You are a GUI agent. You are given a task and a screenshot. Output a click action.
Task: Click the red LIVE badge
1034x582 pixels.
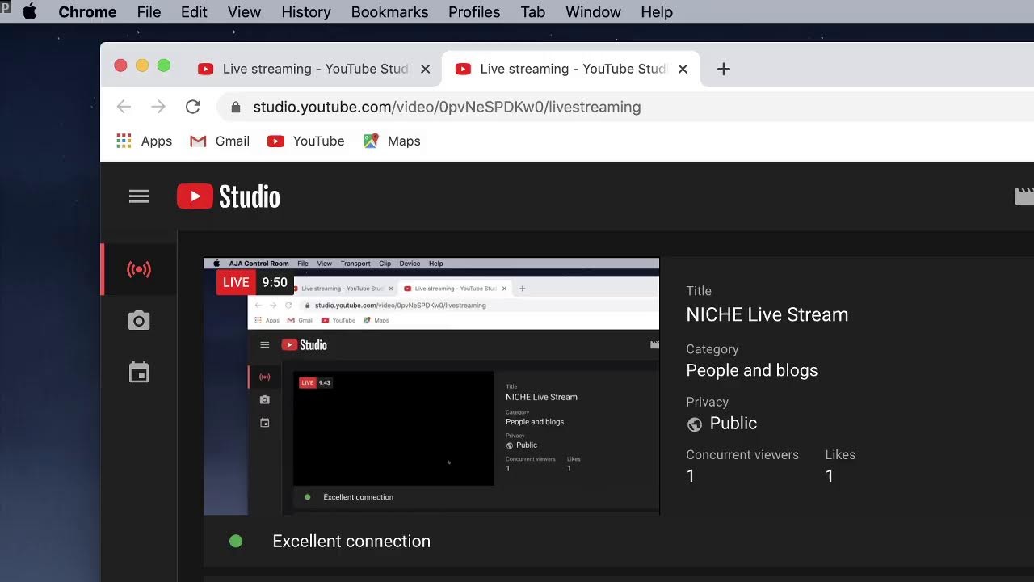pos(236,282)
